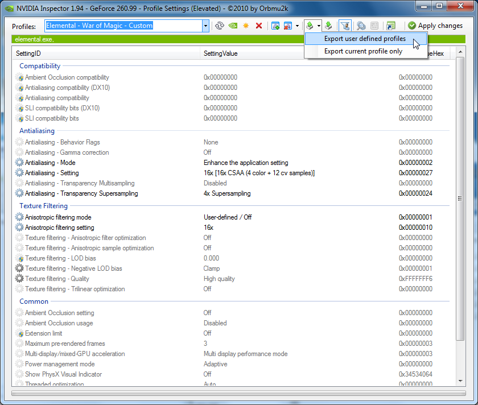Viewport: 478px width, 405px height.
Task: Click the Anisotropic filtering setting 16x value
Action: pos(209,228)
